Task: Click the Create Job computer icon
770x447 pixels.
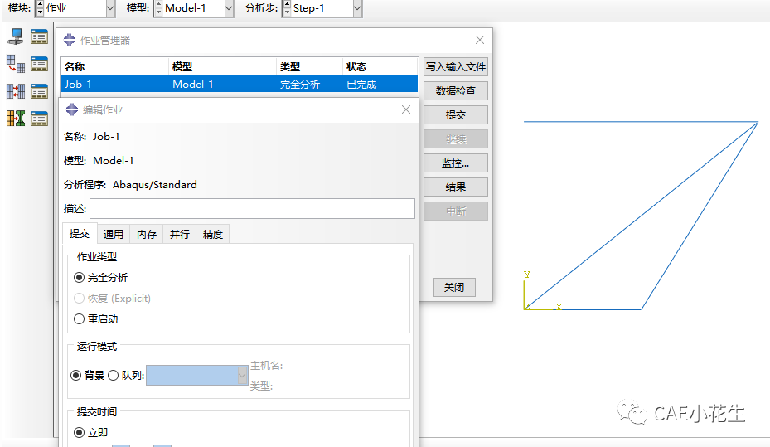Action: (16, 36)
